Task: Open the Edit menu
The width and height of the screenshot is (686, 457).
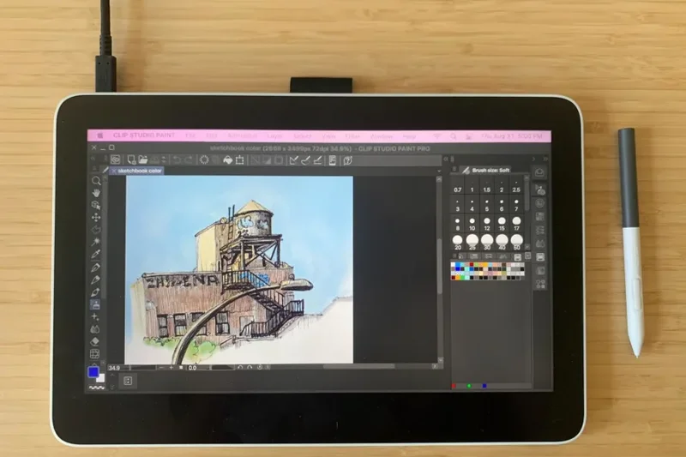Action: point(211,135)
